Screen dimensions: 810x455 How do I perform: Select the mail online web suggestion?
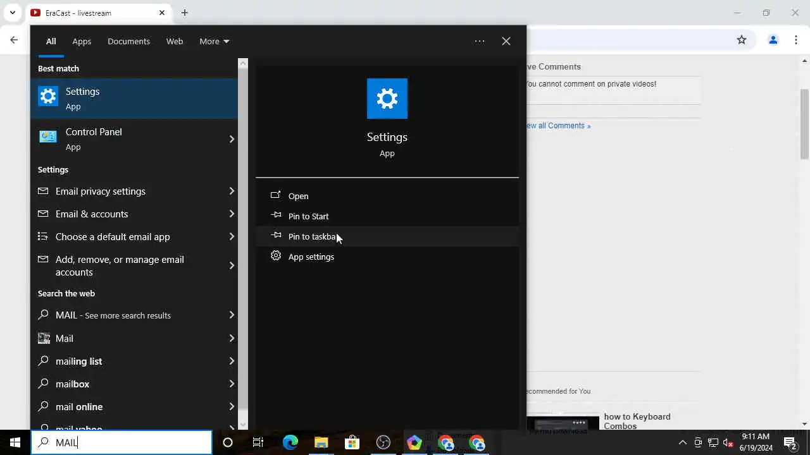pyautogui.click(x=134, y=406)
